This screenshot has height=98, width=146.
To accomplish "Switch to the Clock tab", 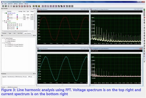I will coord(14,33).
